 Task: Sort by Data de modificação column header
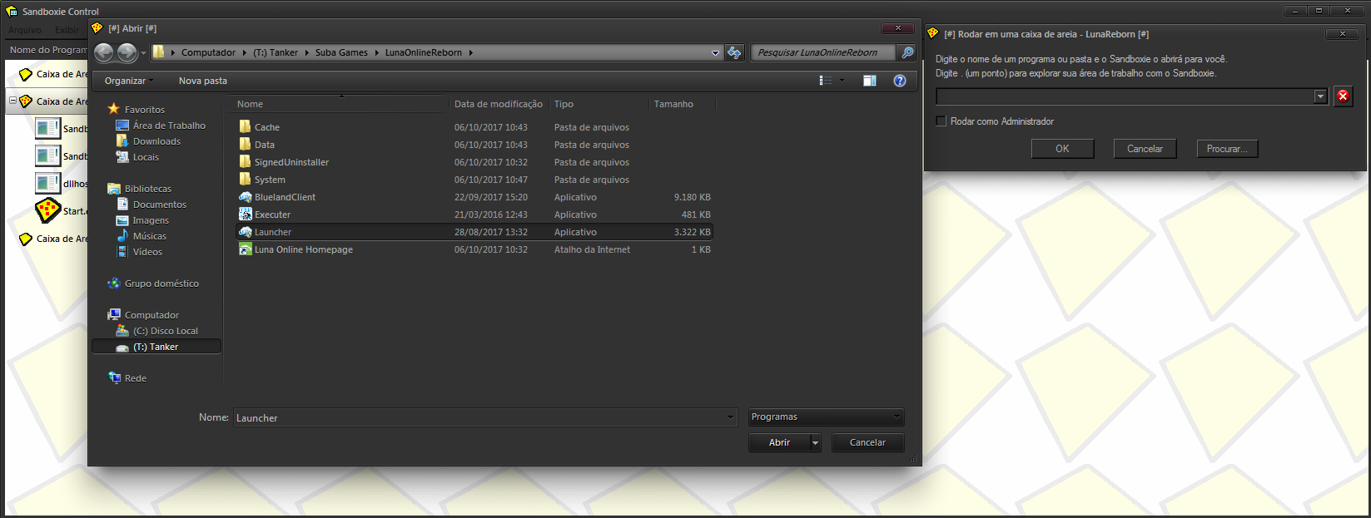pos(498,104)
